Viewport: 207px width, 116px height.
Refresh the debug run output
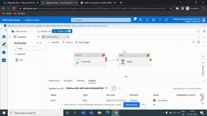coord(114,88)
